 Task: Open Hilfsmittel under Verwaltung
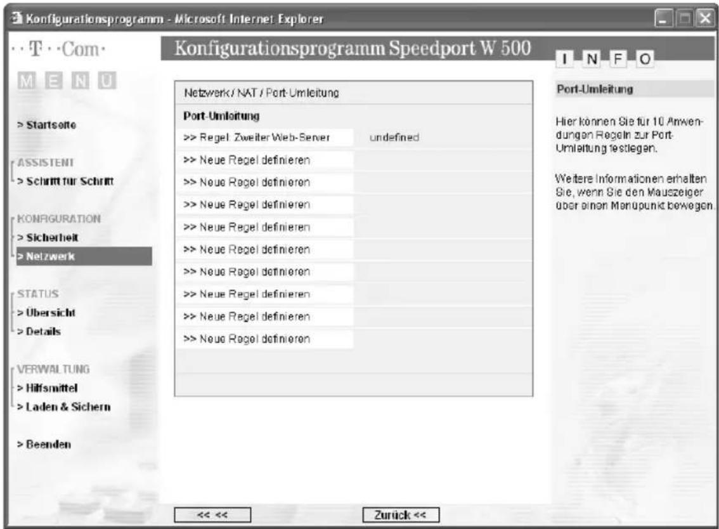tap(47, 388)
